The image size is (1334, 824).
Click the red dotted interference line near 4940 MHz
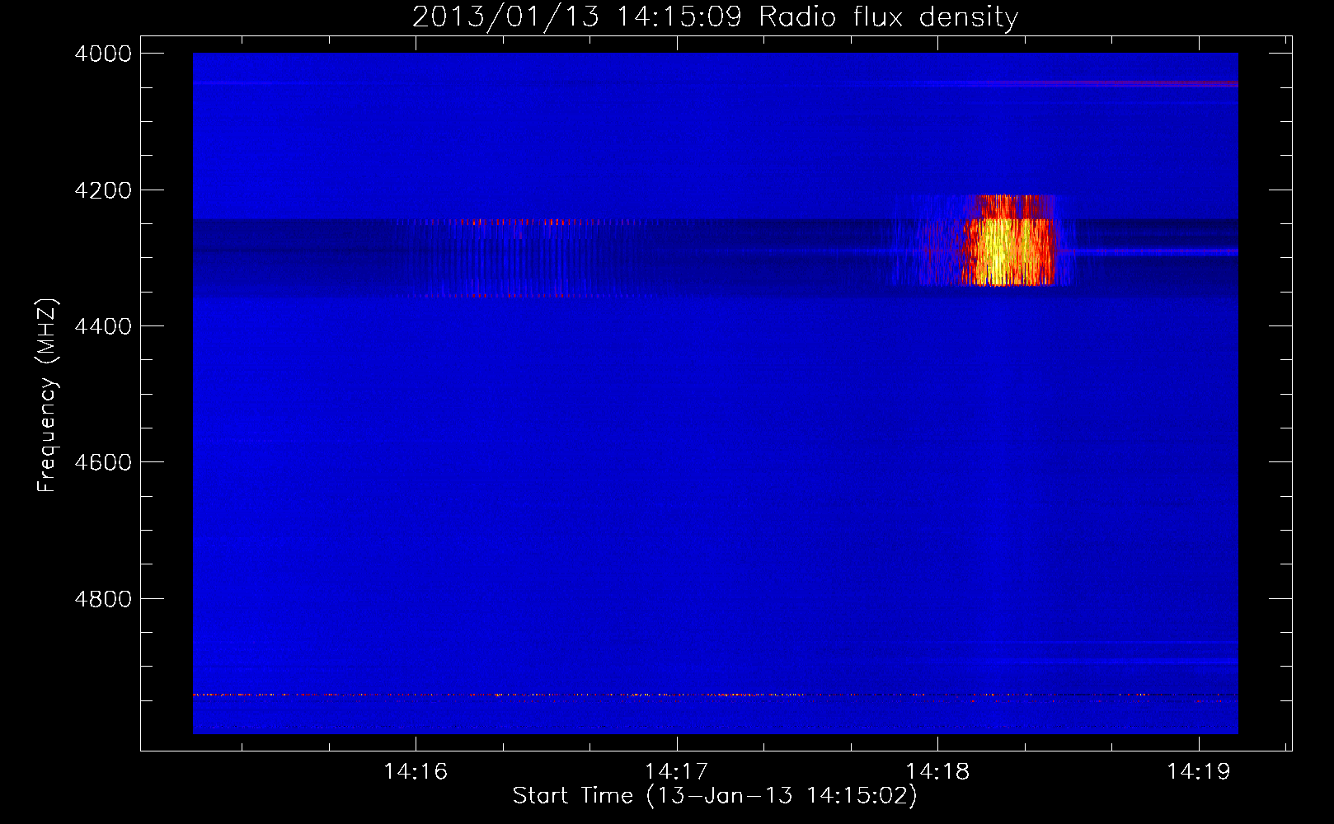(715, 695)
